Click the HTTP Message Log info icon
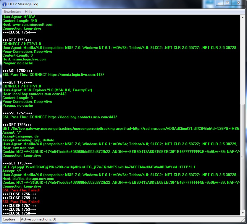Image resolution: width=247 pixels, height=224 pixels. (4, 4)
